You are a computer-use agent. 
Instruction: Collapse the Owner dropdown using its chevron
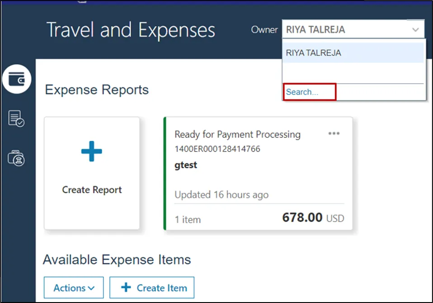tap(415, 30)
